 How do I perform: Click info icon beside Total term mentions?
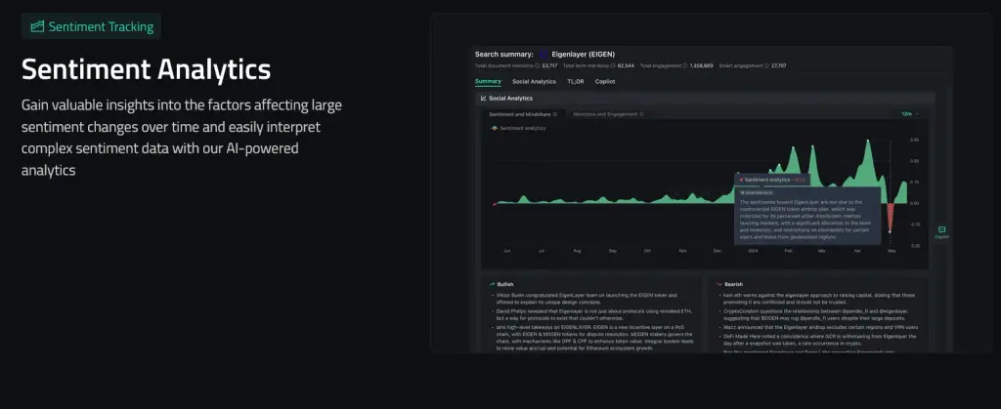[613, 65]
